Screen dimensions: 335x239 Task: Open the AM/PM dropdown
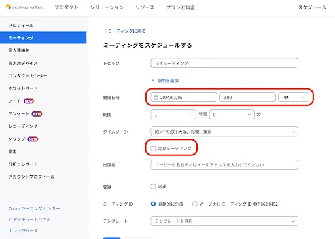pos(293,98)
